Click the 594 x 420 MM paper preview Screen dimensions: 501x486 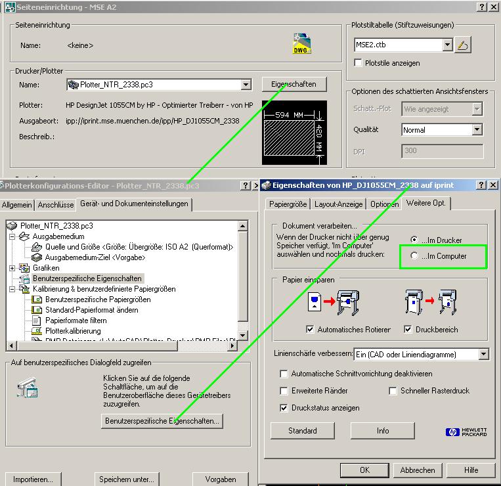click(x=294, y=133)
